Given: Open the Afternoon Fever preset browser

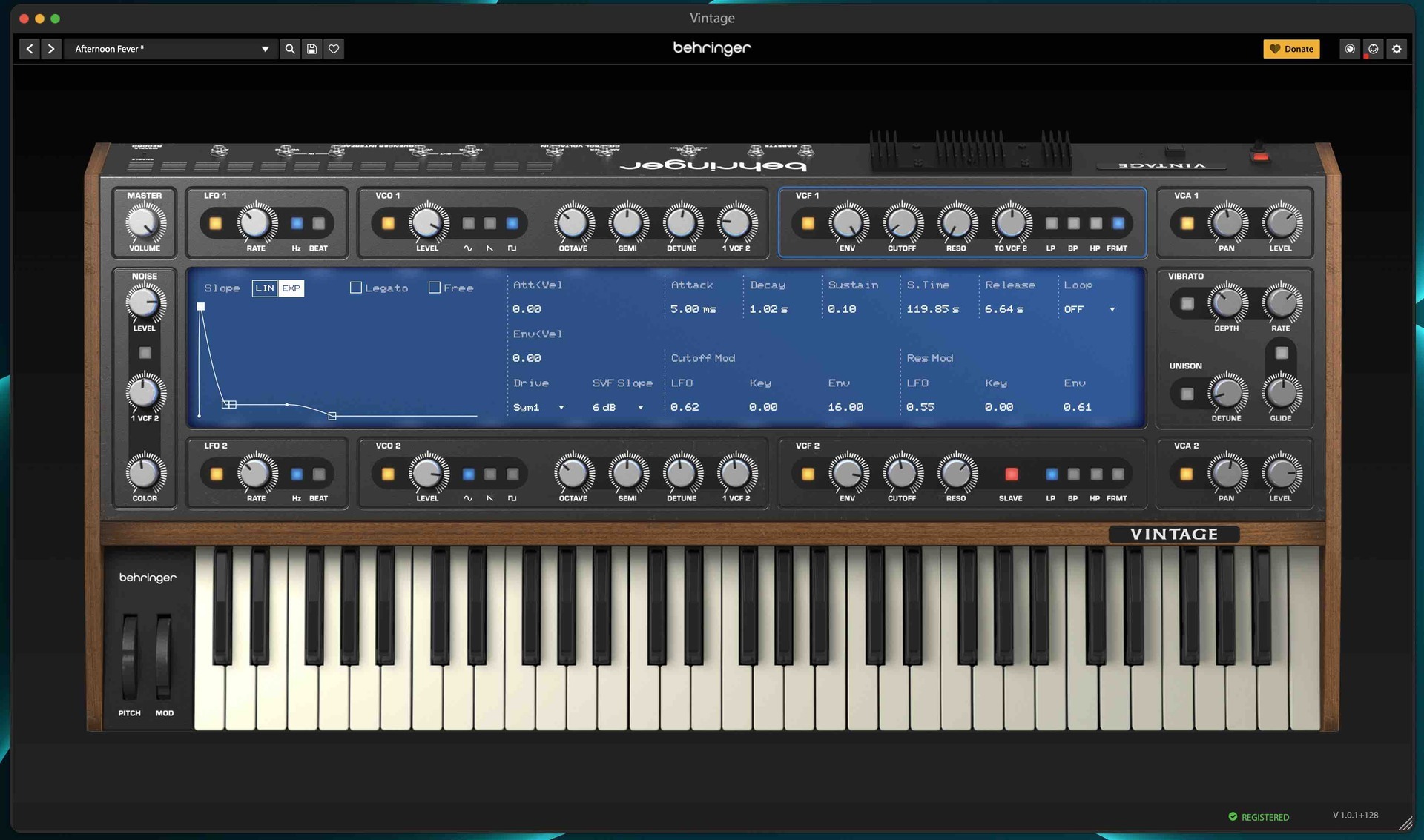Looking at the screenshot, I should [x=171, y=49].
